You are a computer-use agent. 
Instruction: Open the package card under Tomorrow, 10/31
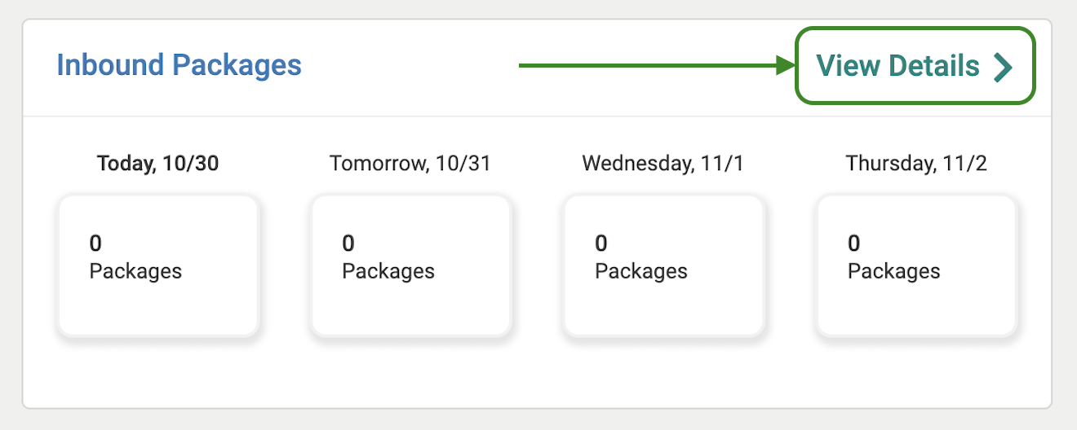click(410, 265)
